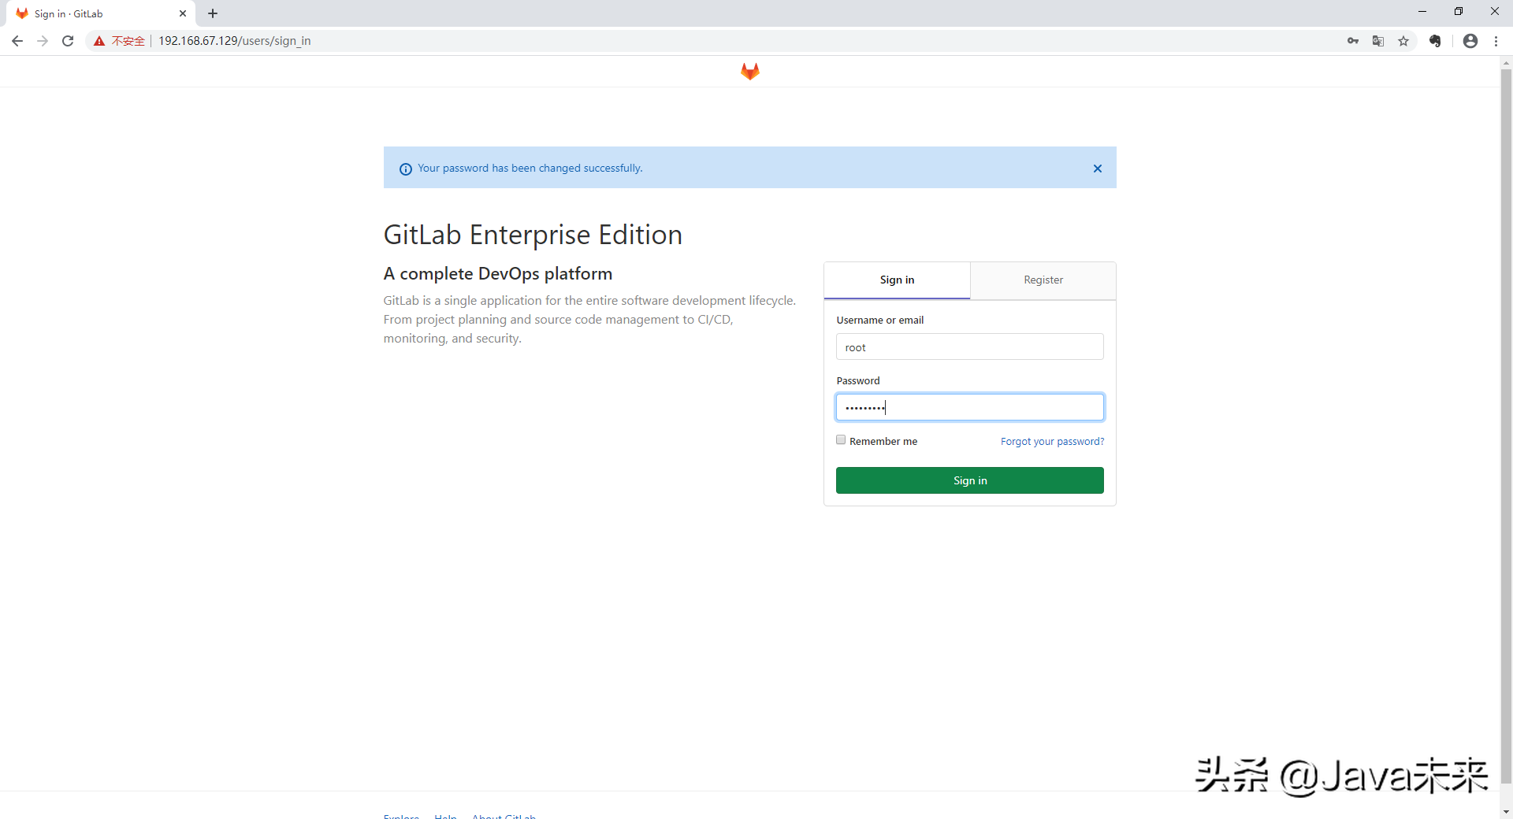
Task: Open the Chrome three-dot menu
Action: coord(1496,41)
